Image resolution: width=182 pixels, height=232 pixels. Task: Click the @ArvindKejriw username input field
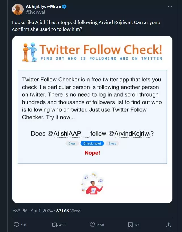(x=132, y=134)
